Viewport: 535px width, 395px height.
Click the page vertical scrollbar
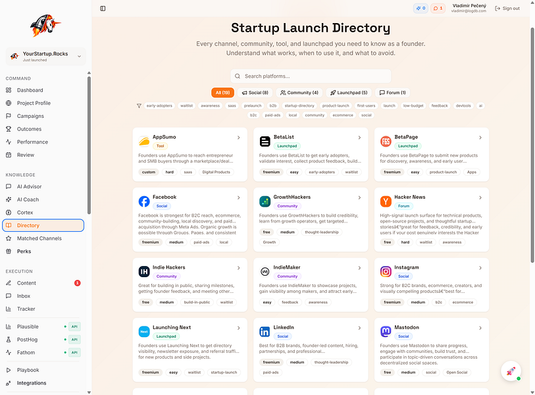click(532, 145)
